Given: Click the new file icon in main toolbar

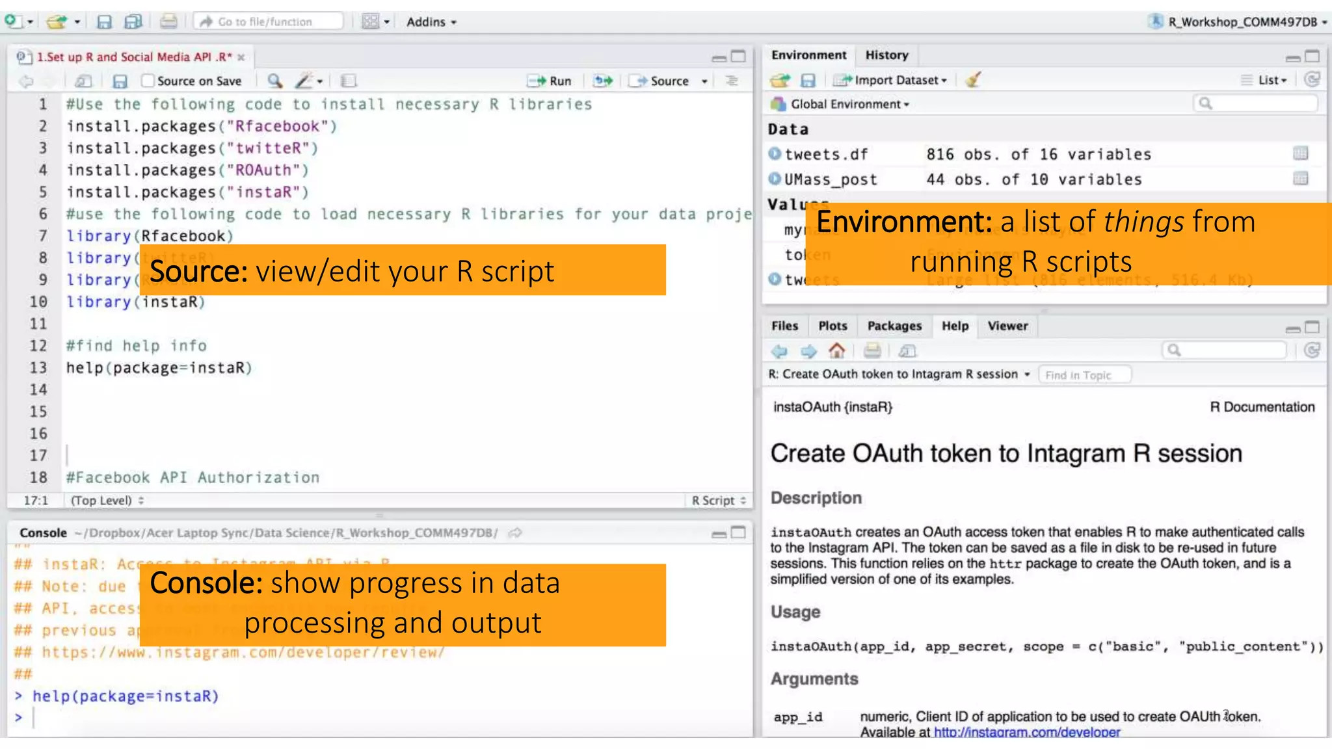Looking at the screenshot, I should 12,21.
